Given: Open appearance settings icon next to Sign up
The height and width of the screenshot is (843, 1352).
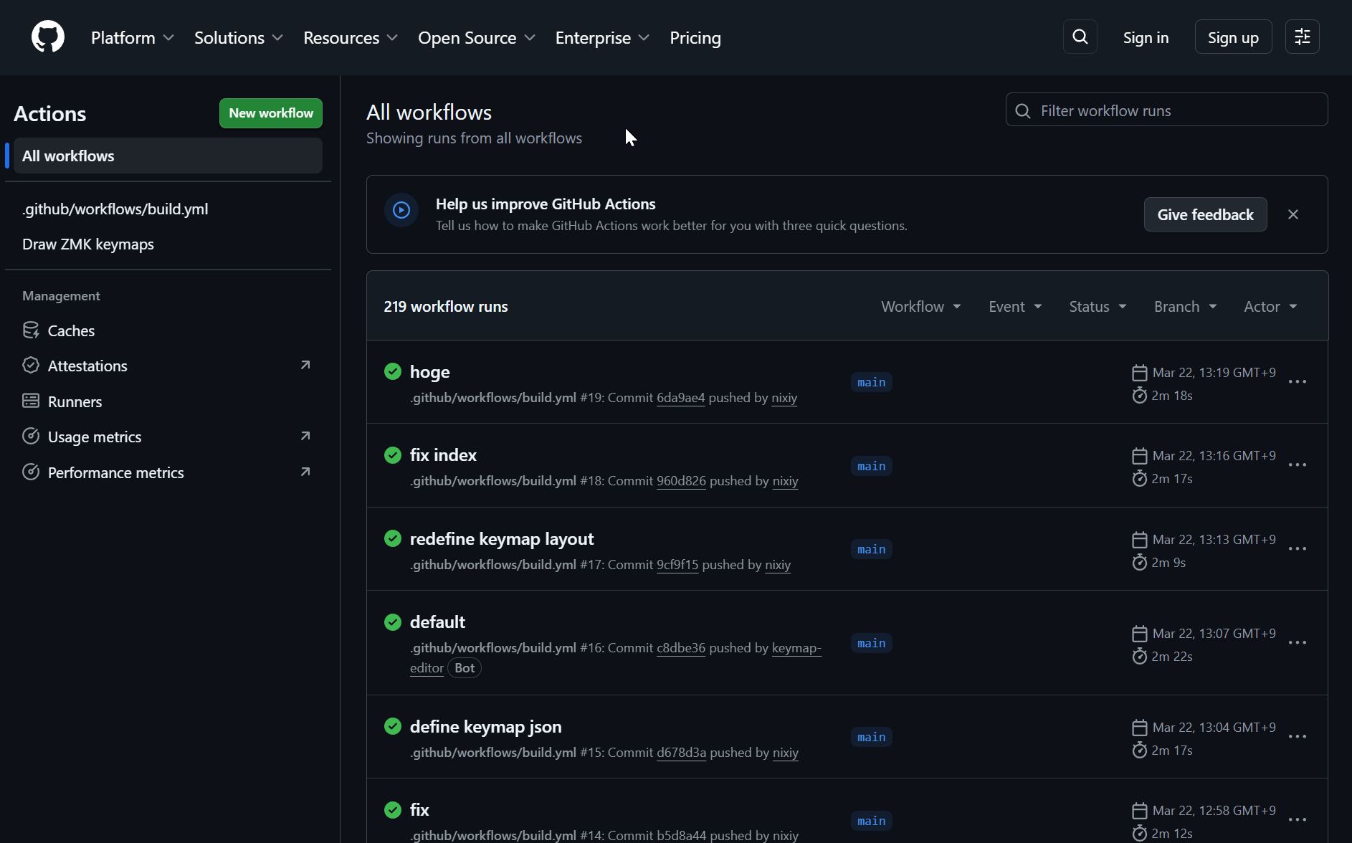Looking at the screenshot, I should coord(1302,37).
